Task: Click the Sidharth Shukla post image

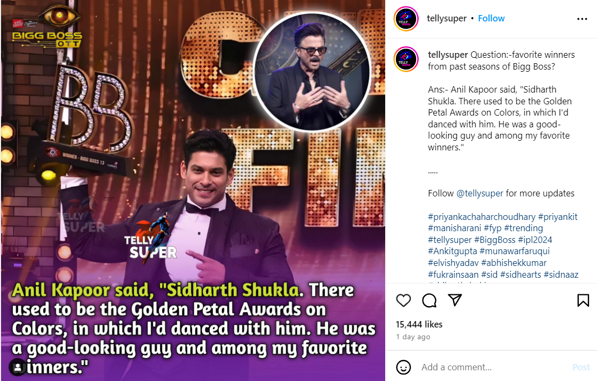Action: click(193, 190)
